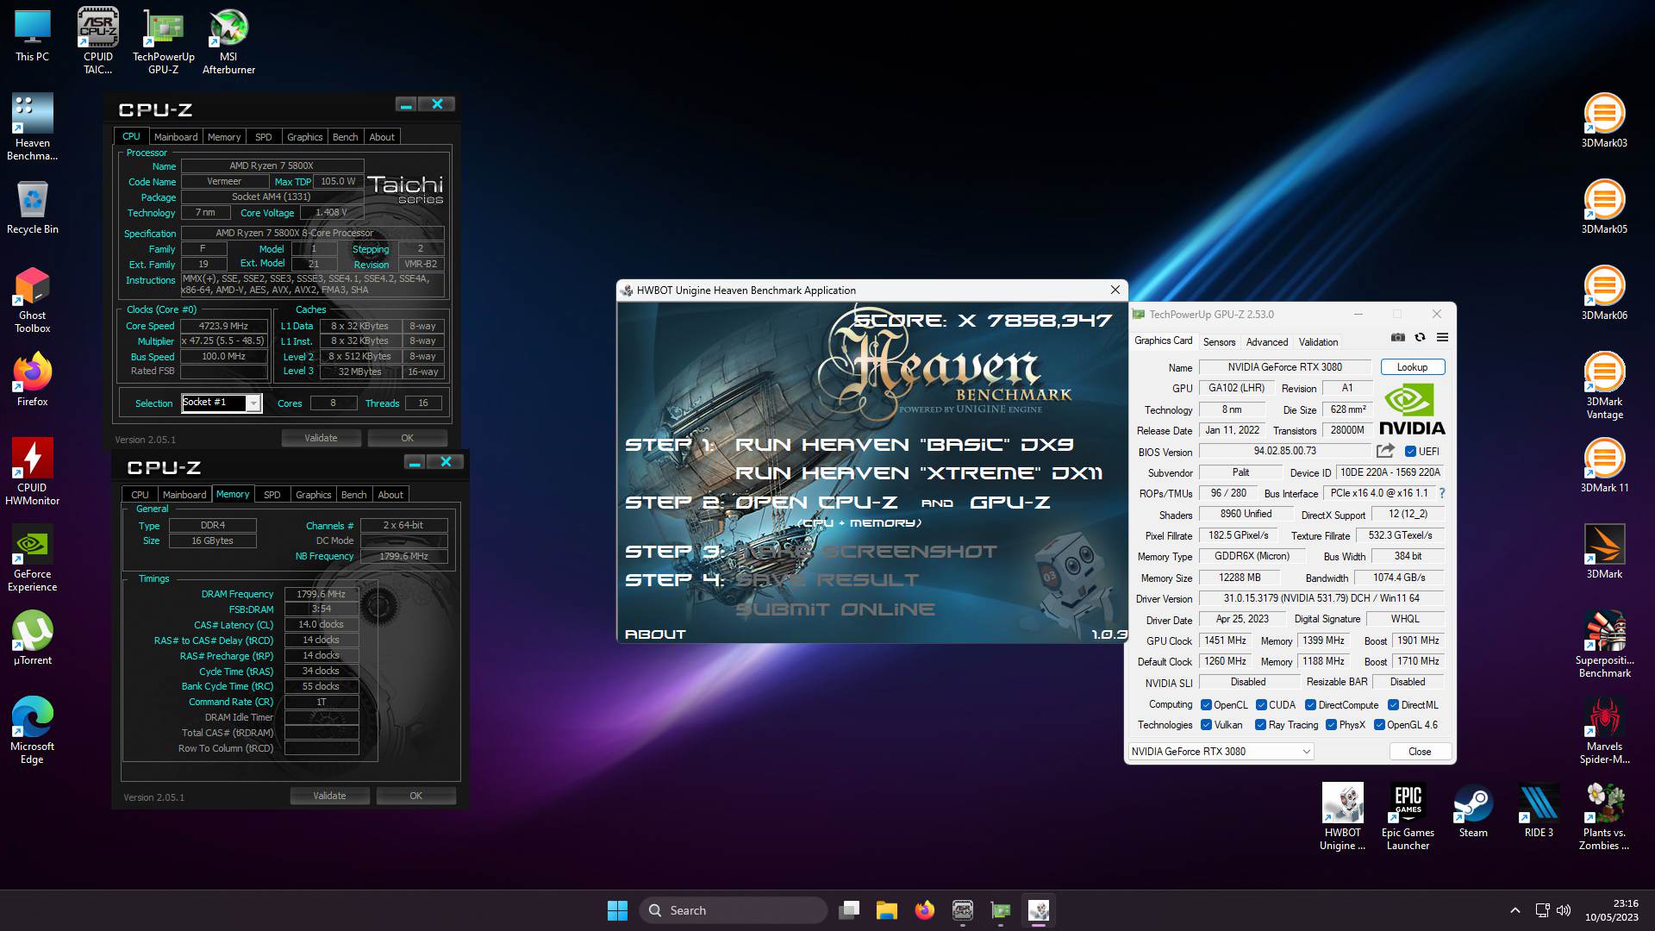Open the 3DMark Vantage desktop shortcut

pyautogui.click(x=1604, y=385)
